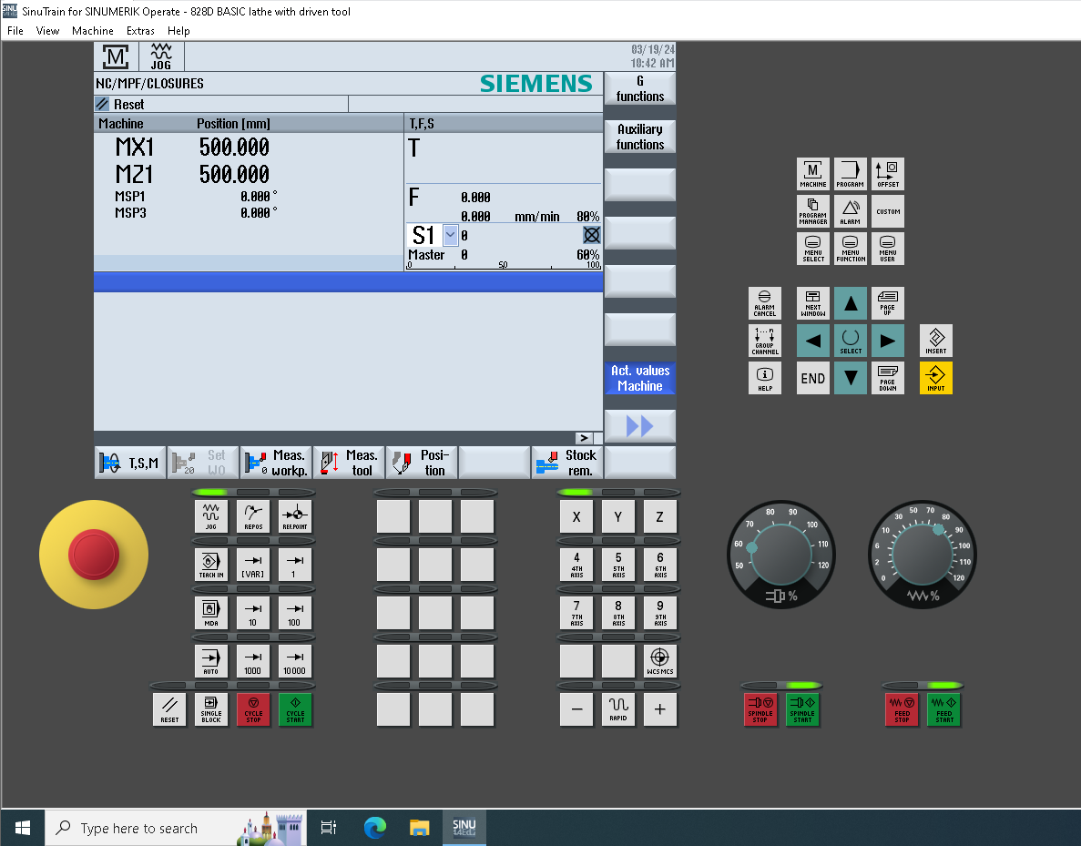Screen dimensions: 1081x846
Task: Click GROUP CHANNEL key
Action: (765, 341)
